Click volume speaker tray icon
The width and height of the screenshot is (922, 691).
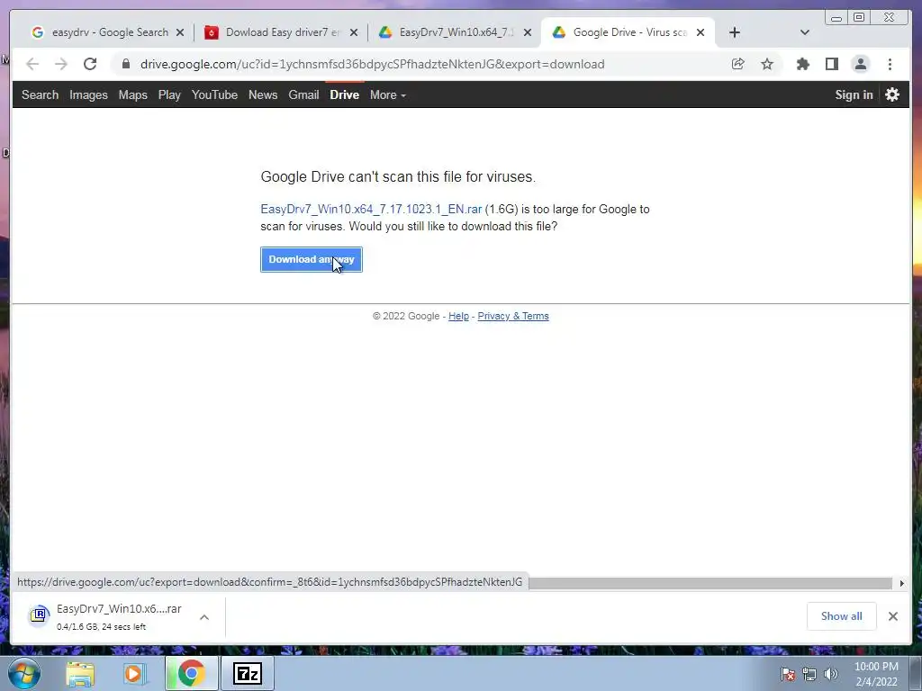(831, 674)
